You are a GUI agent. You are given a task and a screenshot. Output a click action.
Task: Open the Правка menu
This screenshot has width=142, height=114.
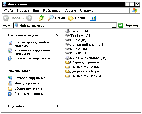[23, 11]
